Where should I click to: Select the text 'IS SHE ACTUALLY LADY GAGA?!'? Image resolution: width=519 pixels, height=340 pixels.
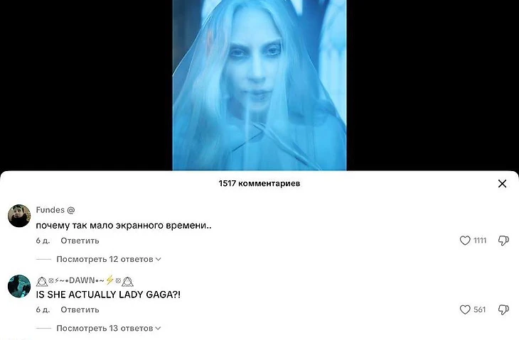click(x=108, y=295)
